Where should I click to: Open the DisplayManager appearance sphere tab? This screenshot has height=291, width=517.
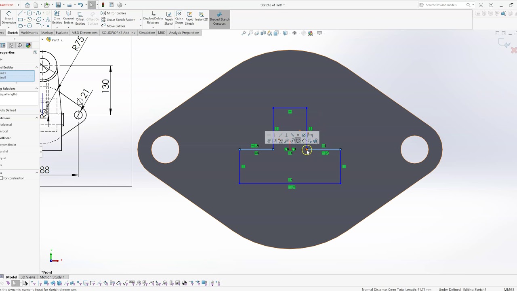point(28,45)
